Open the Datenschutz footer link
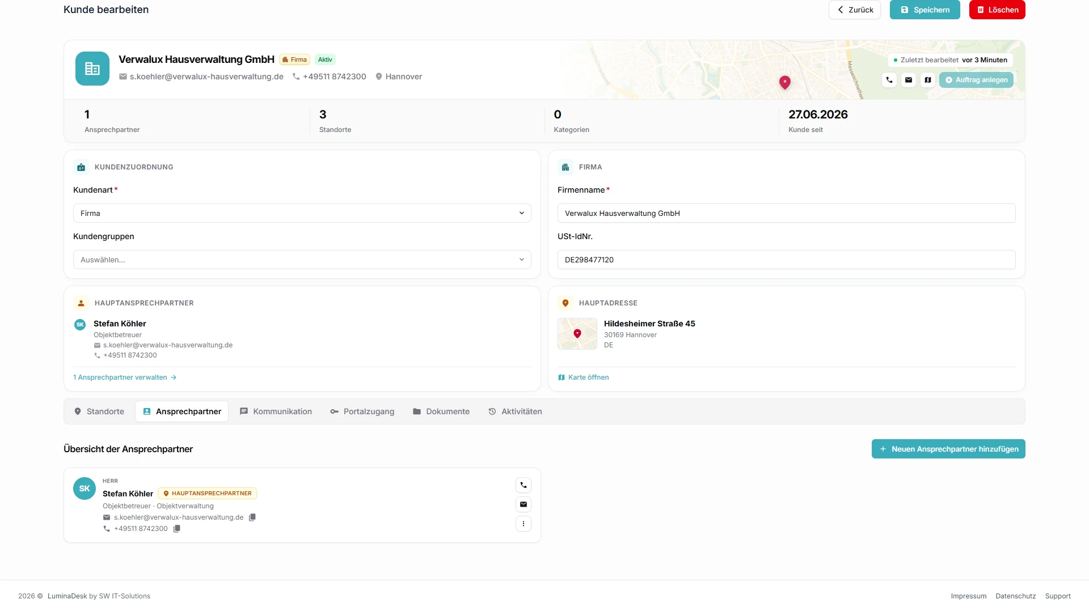1089x612 pixels. pos(1016,596)
